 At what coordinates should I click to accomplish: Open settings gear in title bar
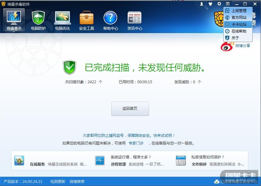tap(219, 4)
